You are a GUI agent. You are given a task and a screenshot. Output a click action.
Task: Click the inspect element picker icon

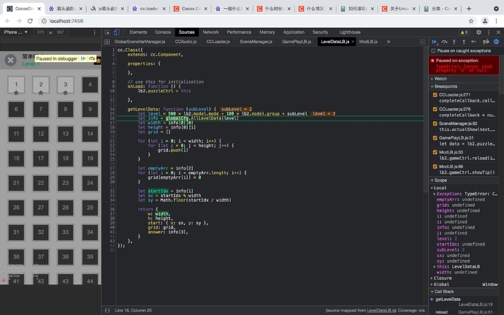[x=107, y=33]
